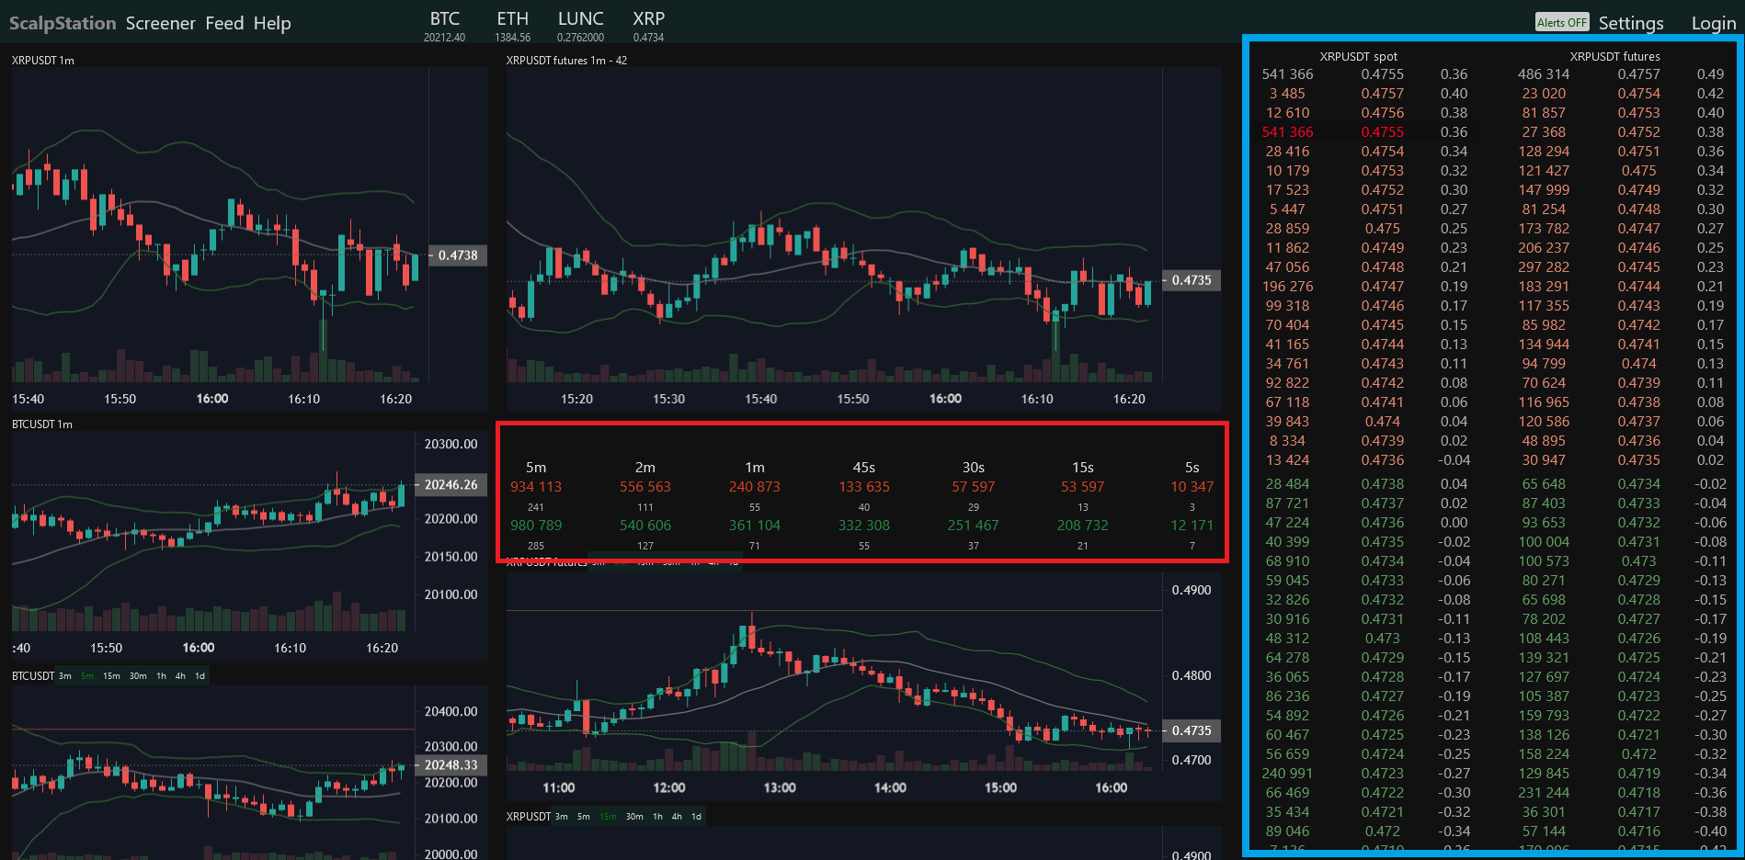
Task: Switch BTCUSDT chart to 15m timeframe
Action: (111, 676)
